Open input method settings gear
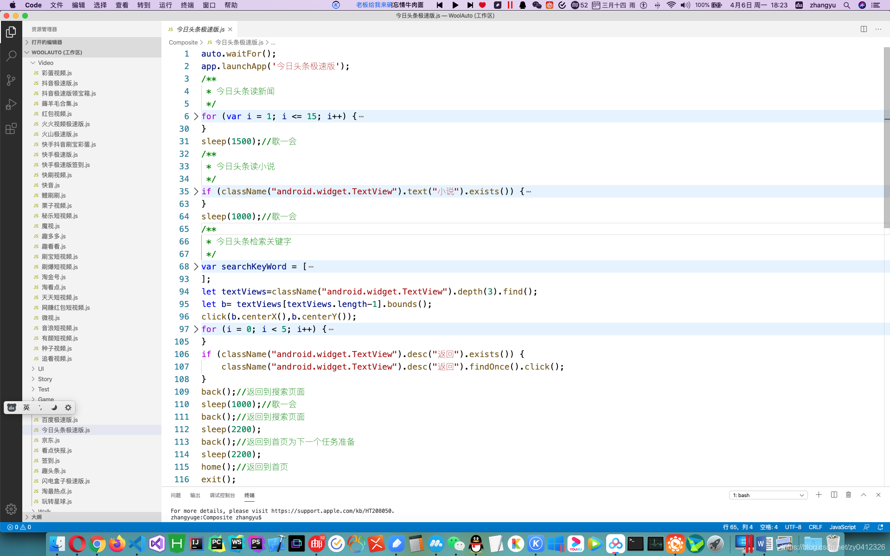The image size is (890, 556). [x=68, y=408]
